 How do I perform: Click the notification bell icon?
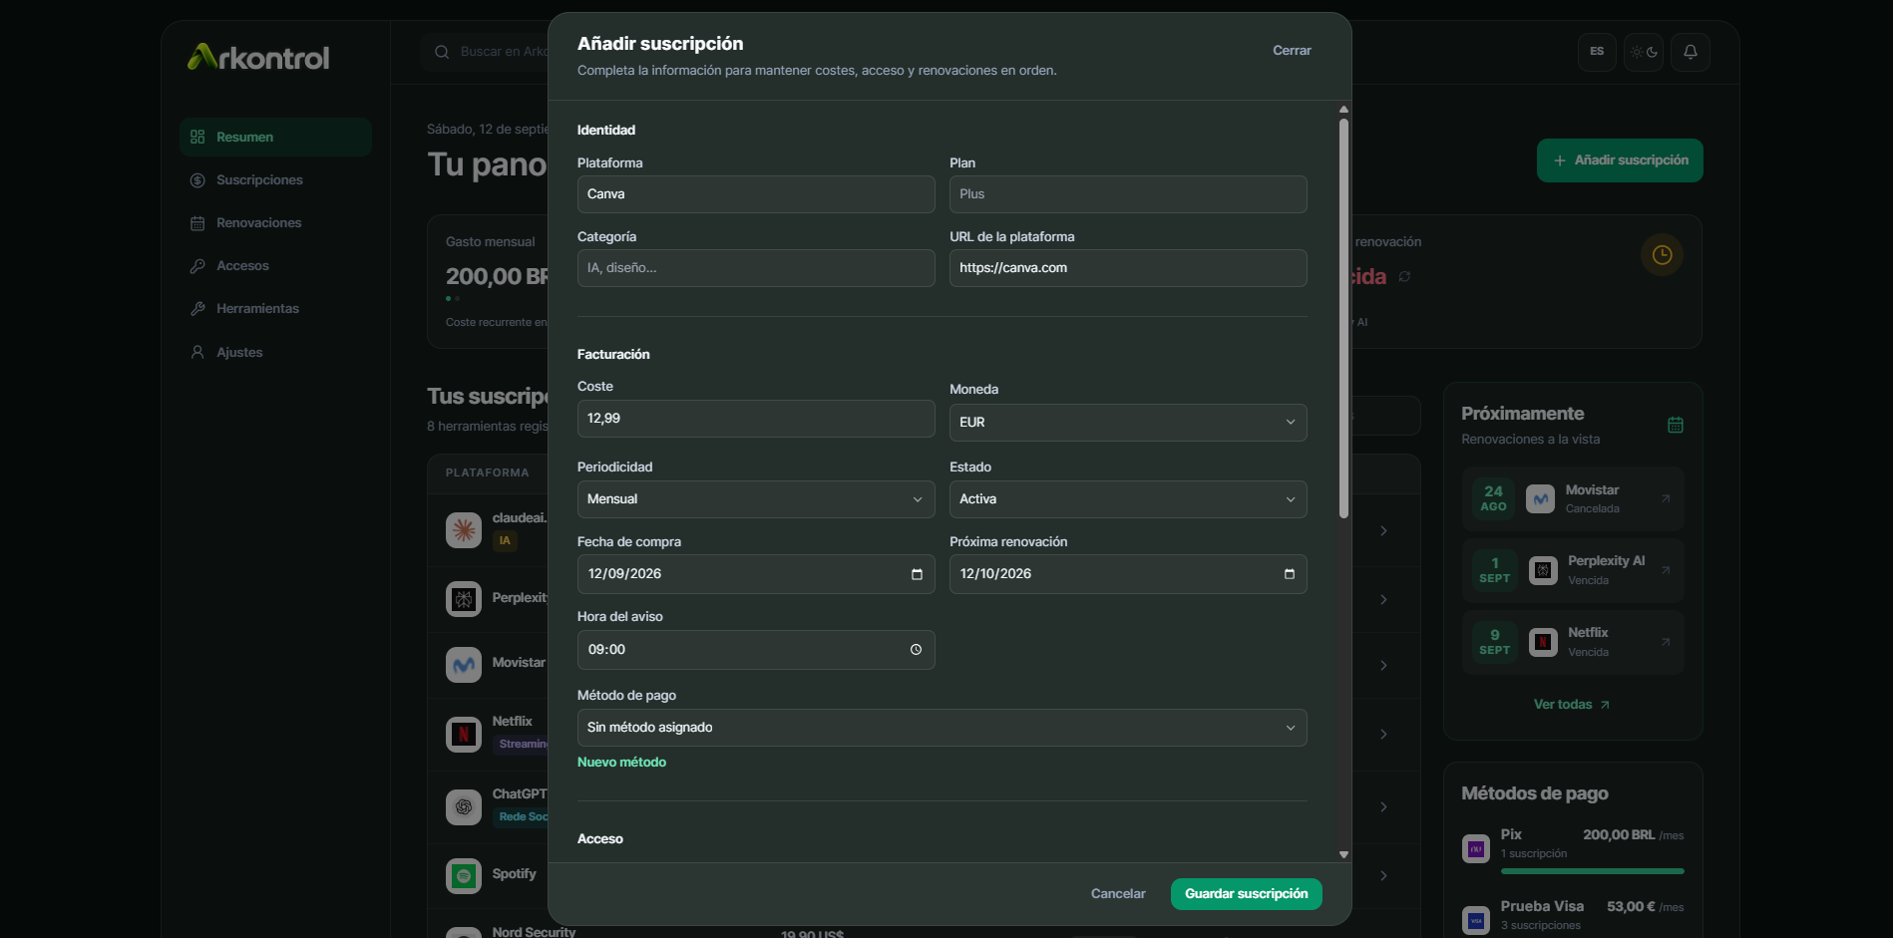click(1691, 52)
